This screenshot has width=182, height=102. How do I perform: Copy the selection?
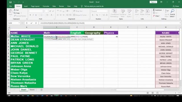(x=17, y=13)
